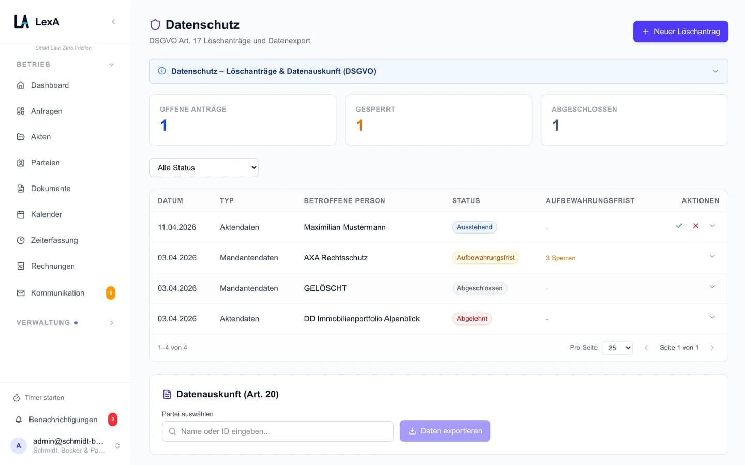Reject Maximilian Mustermann request with X
This screenshot has width=745, height=465.
(696, 226)
